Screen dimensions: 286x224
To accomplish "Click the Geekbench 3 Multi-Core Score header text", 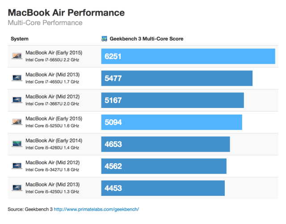I will [x=146, y=39].
